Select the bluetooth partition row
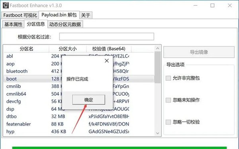239x149 pixels. pos(79,71)
